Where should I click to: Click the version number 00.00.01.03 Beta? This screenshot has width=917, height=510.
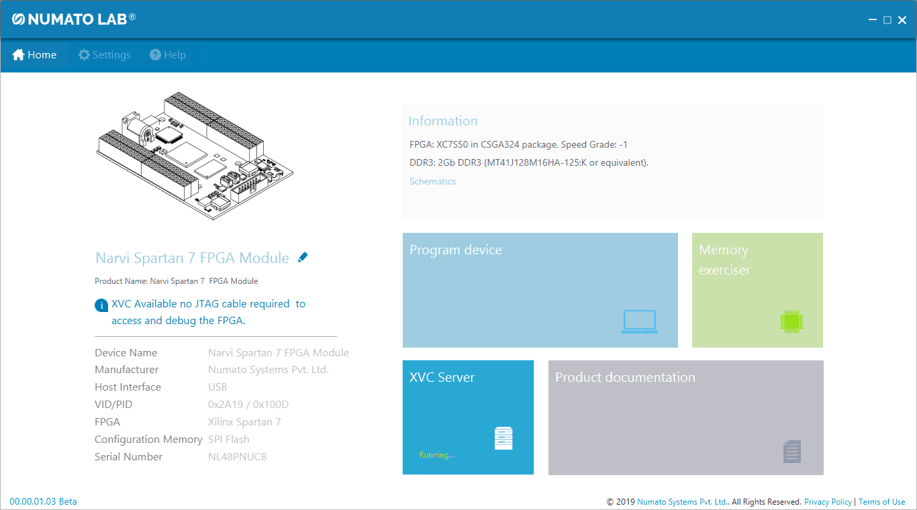43,501
